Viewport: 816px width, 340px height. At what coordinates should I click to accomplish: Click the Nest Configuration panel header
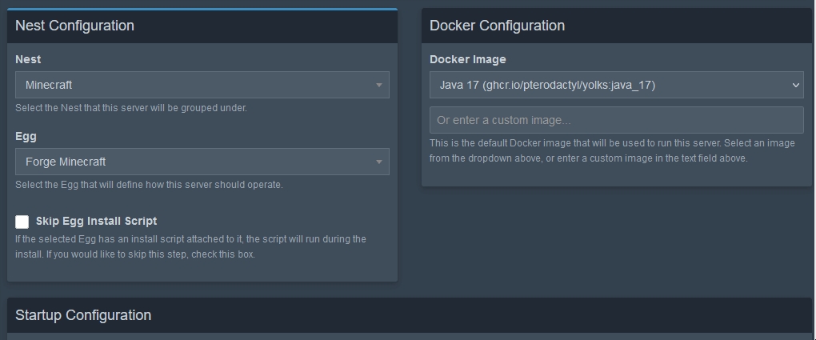74,26
